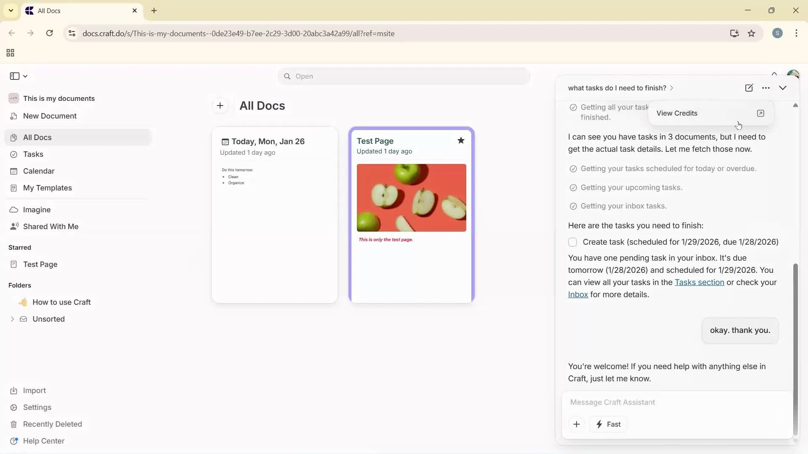The width and height of the screenshot is (808, 454).
Task: Click the View Credits option
Action: [x=678, y=113]
